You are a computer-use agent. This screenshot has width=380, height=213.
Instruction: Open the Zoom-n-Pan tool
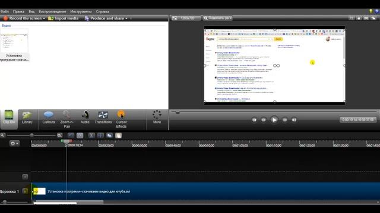pyautogui.click(x=66, y=119)
